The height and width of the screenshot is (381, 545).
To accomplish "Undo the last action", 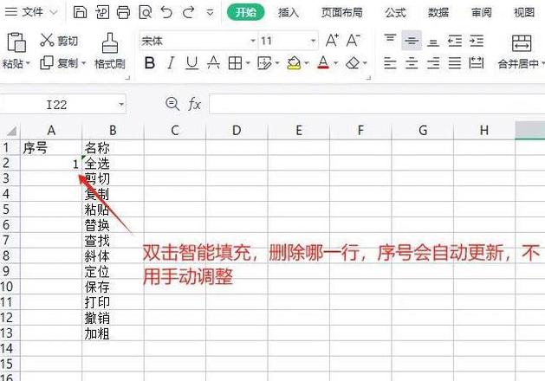I will pyautogui.click(x=167, y=12).
